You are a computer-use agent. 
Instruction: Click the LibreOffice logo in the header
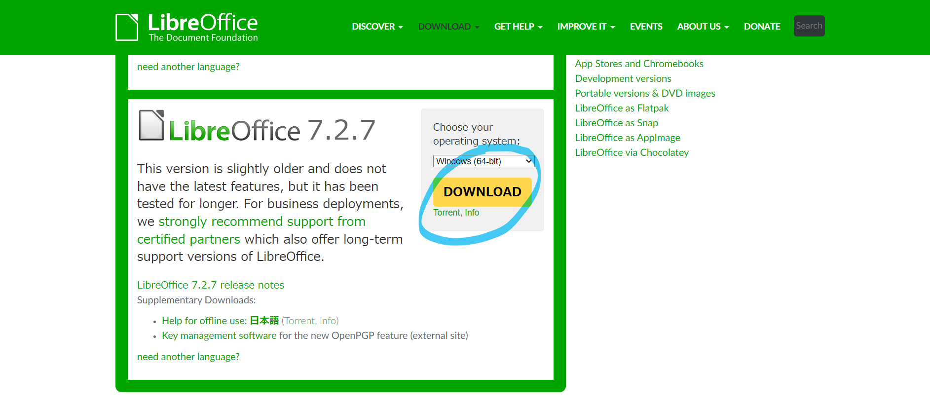186,27
